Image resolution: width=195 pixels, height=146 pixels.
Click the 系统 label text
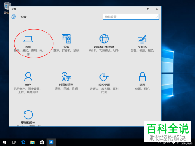click(x=28, y=47)
